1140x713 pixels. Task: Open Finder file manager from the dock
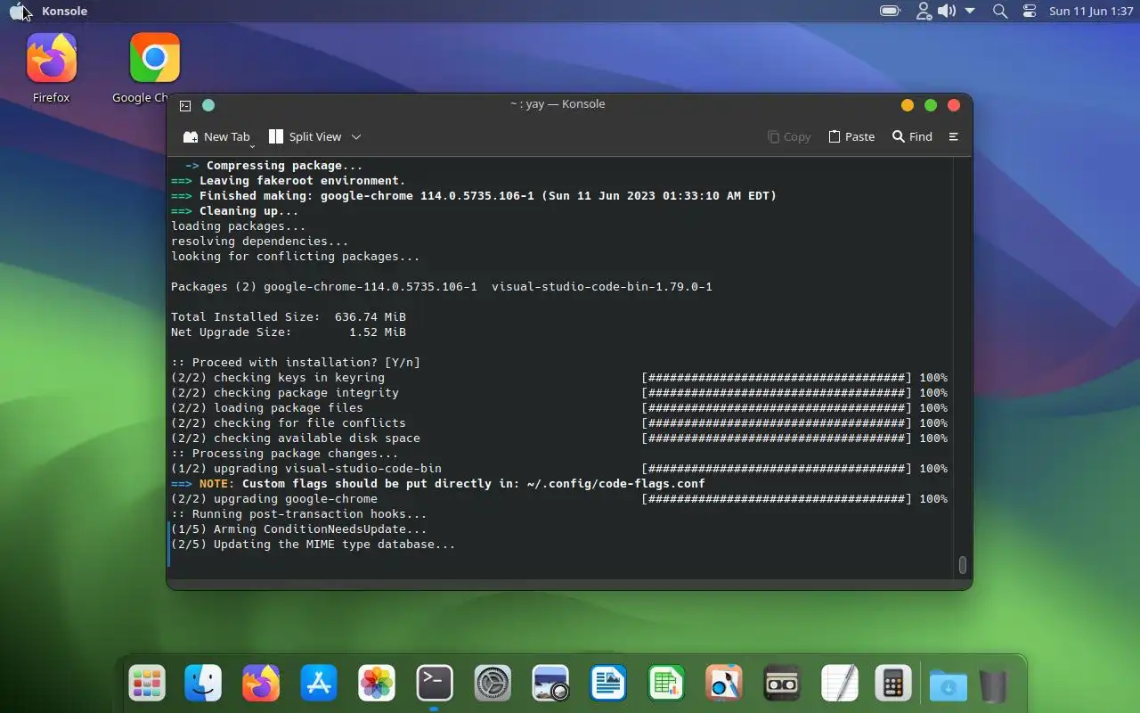pyautogui.click(x=203, y=684)
